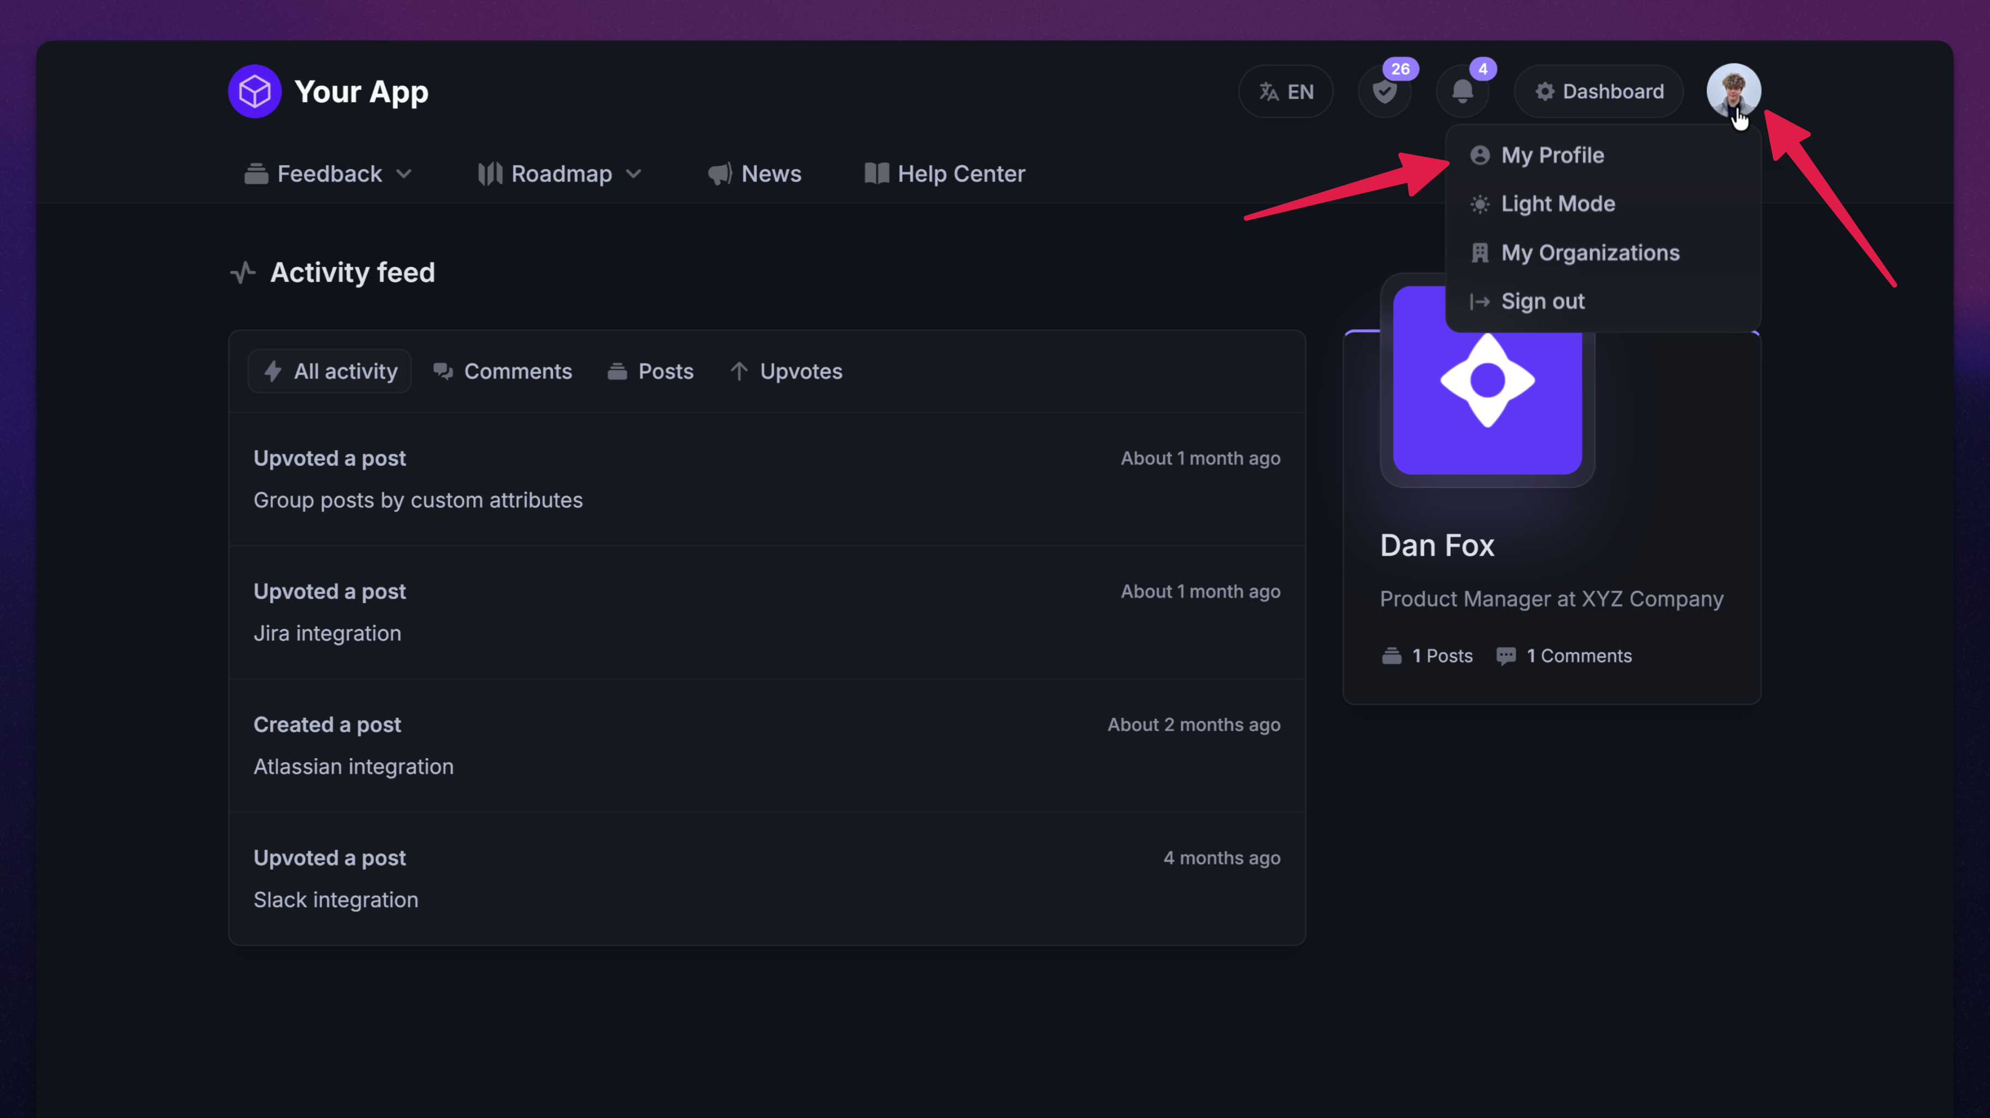Screen dimensions: 1990x1118
Task: Expand the Roadmap dropdown chevron
Action: (634, 174)
